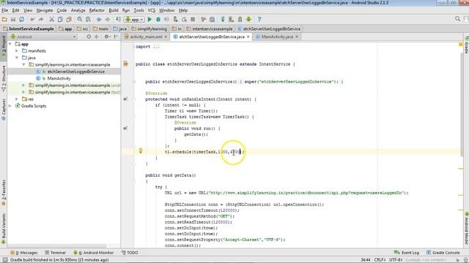Open the File menu
The width and height of the screenshot is (469, 263).
click(5, 10)
